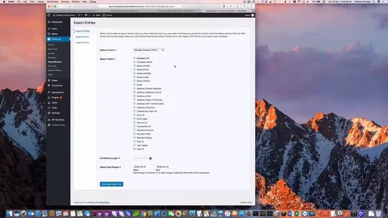The height and width of the screenshot is (218, 388).
Task: Open Comments in the sidebar
Action: tap(56, 85)
